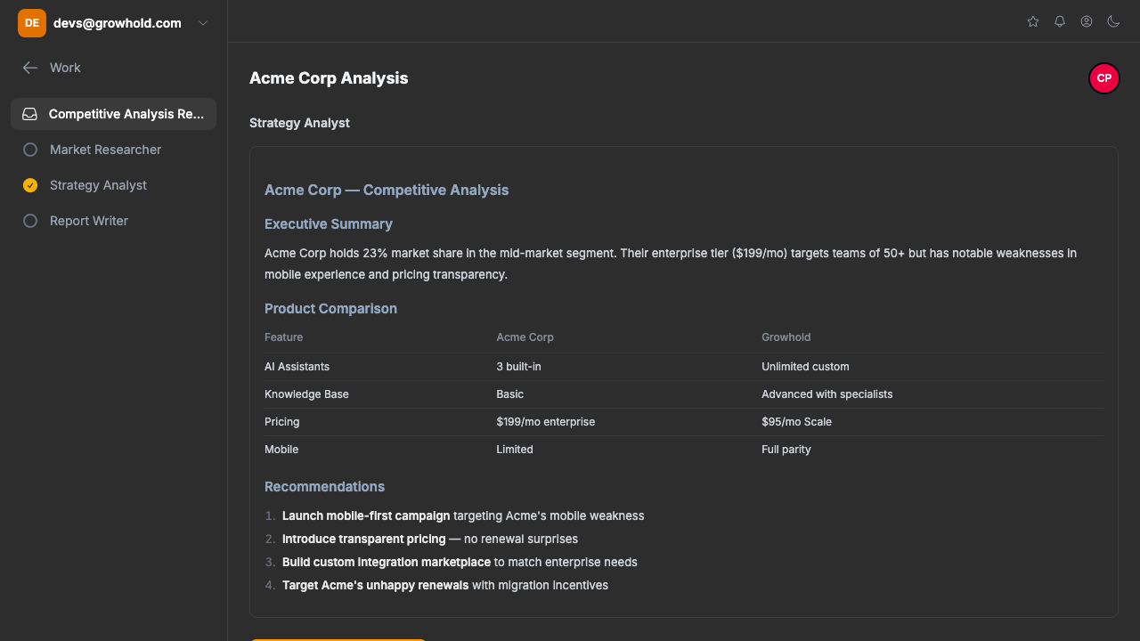This screenshot has height=641, width=1140.
Task: Open the Competitive Analysis sidebar item
Action: pyautogui.click(x=126, y=114)
